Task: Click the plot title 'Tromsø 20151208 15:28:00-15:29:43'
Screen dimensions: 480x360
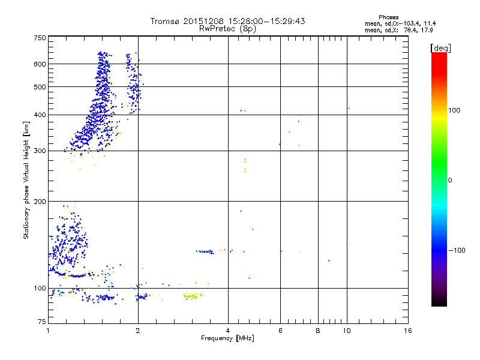Action: [227, 21]
